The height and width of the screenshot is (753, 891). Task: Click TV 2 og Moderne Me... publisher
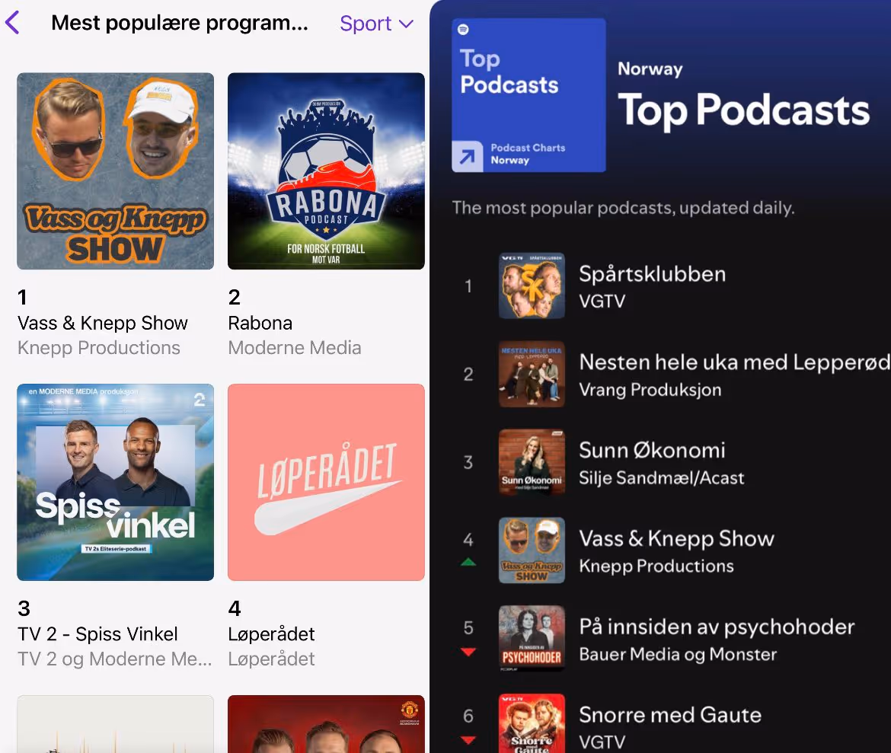115,659
